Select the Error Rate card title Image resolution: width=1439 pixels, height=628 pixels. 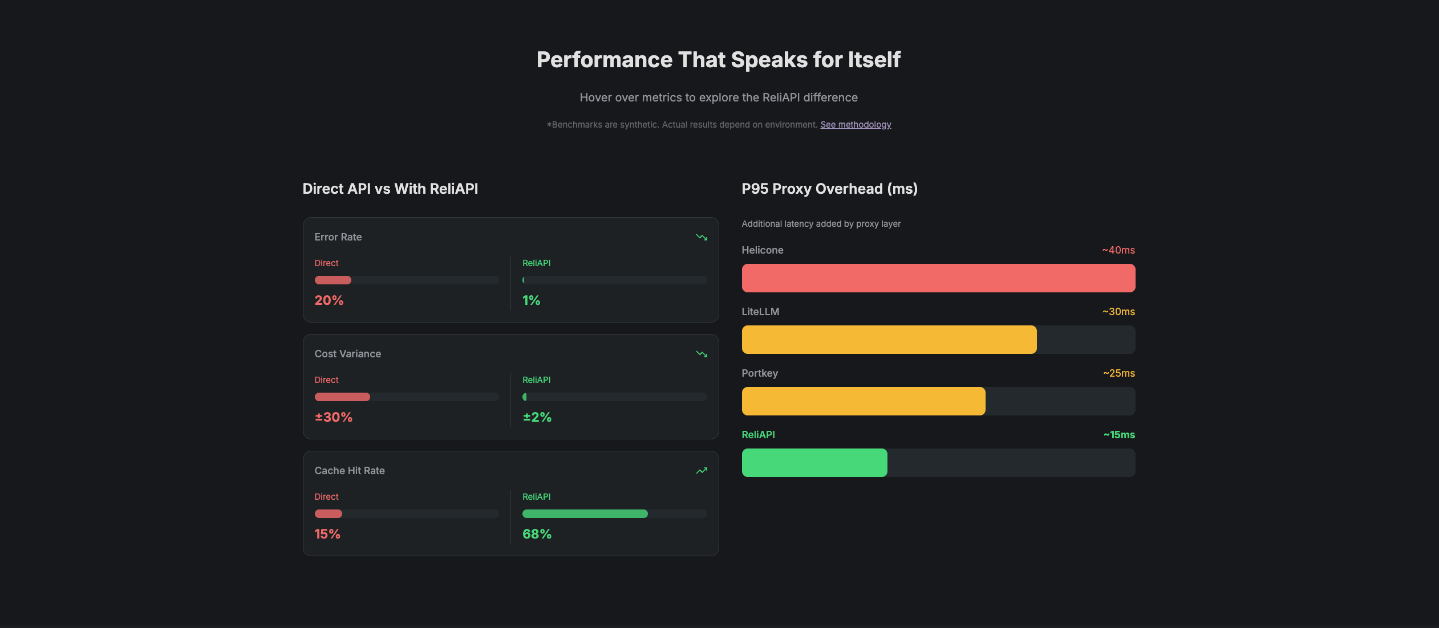[338, 237]
